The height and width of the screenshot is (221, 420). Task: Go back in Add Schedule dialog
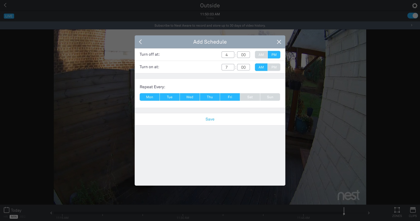tap(141, 42)
